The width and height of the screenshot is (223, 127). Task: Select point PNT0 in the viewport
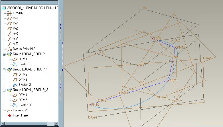(x=90, y=105)
